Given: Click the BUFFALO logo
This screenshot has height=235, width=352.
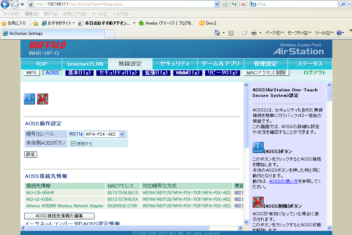Looking at the screenshot, I should point(47,45).
